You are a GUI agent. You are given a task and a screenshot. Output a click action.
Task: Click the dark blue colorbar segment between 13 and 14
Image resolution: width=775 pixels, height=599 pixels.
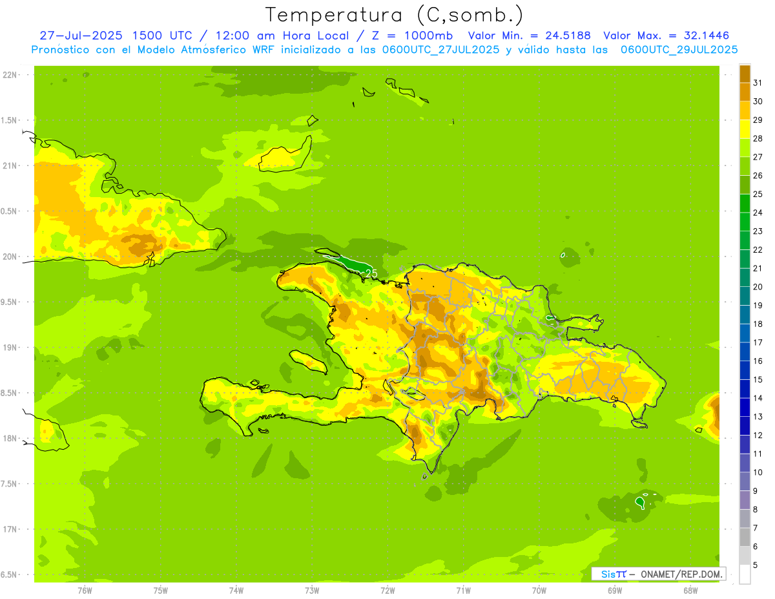click(745, 407)
